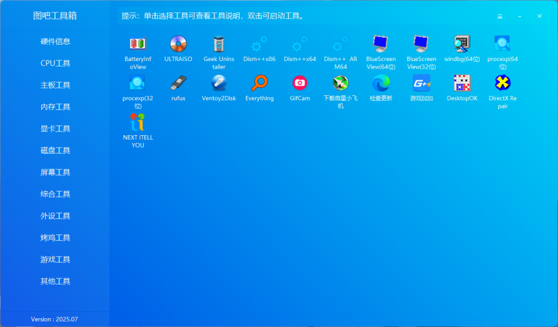Switch to the CPU工具 category
Image resolution: width=558 pixels, height=327 pixels.
click(x=55, y=63)
